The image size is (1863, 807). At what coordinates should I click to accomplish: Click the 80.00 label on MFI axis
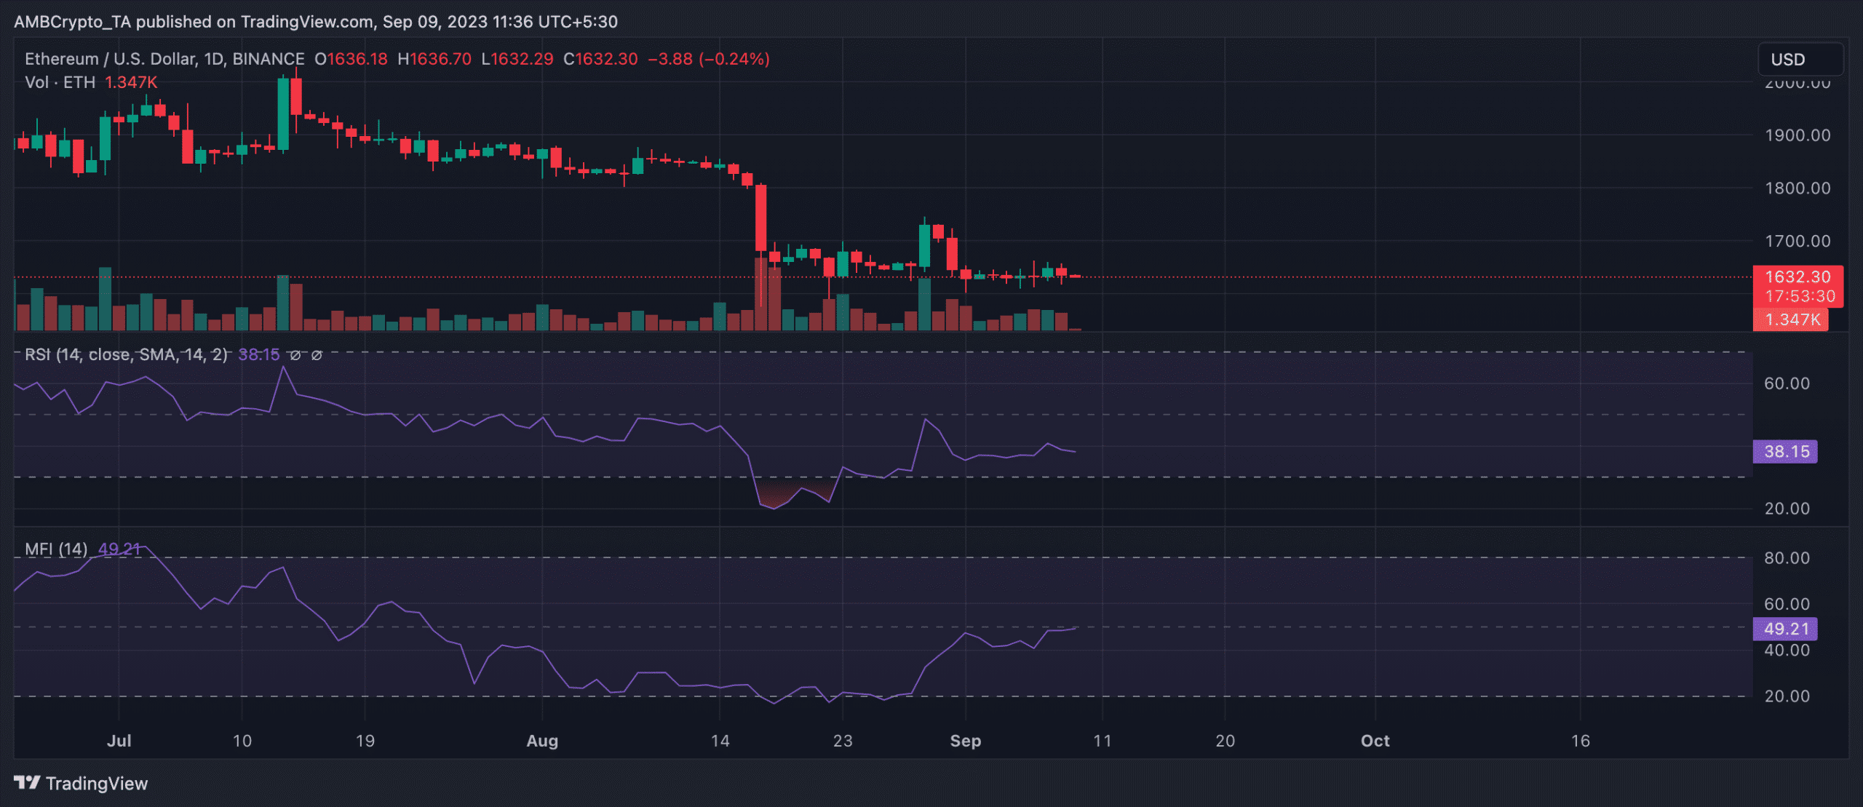(1787, 558)
